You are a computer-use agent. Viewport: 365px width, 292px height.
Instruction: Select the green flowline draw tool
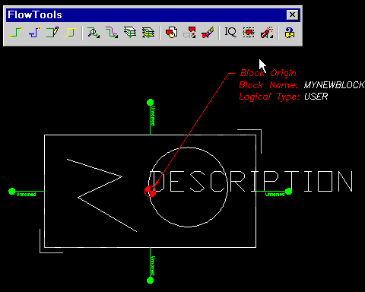pos(16,33)
